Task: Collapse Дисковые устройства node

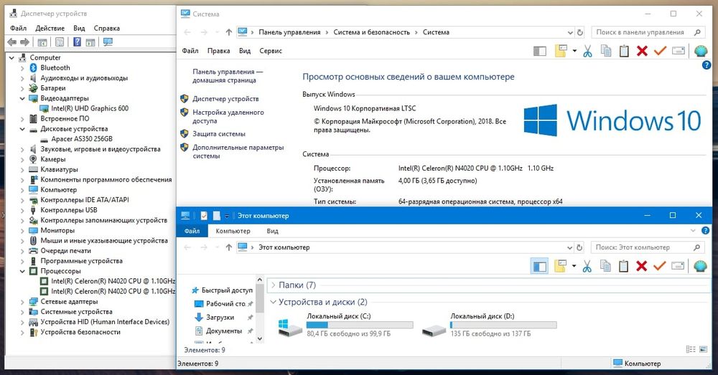Action: pos(22,129)
